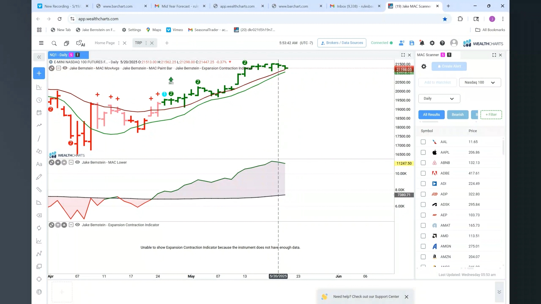541x304 pixels.
Task: Open the user account avatar icon
Action: (x=454, y=43)
